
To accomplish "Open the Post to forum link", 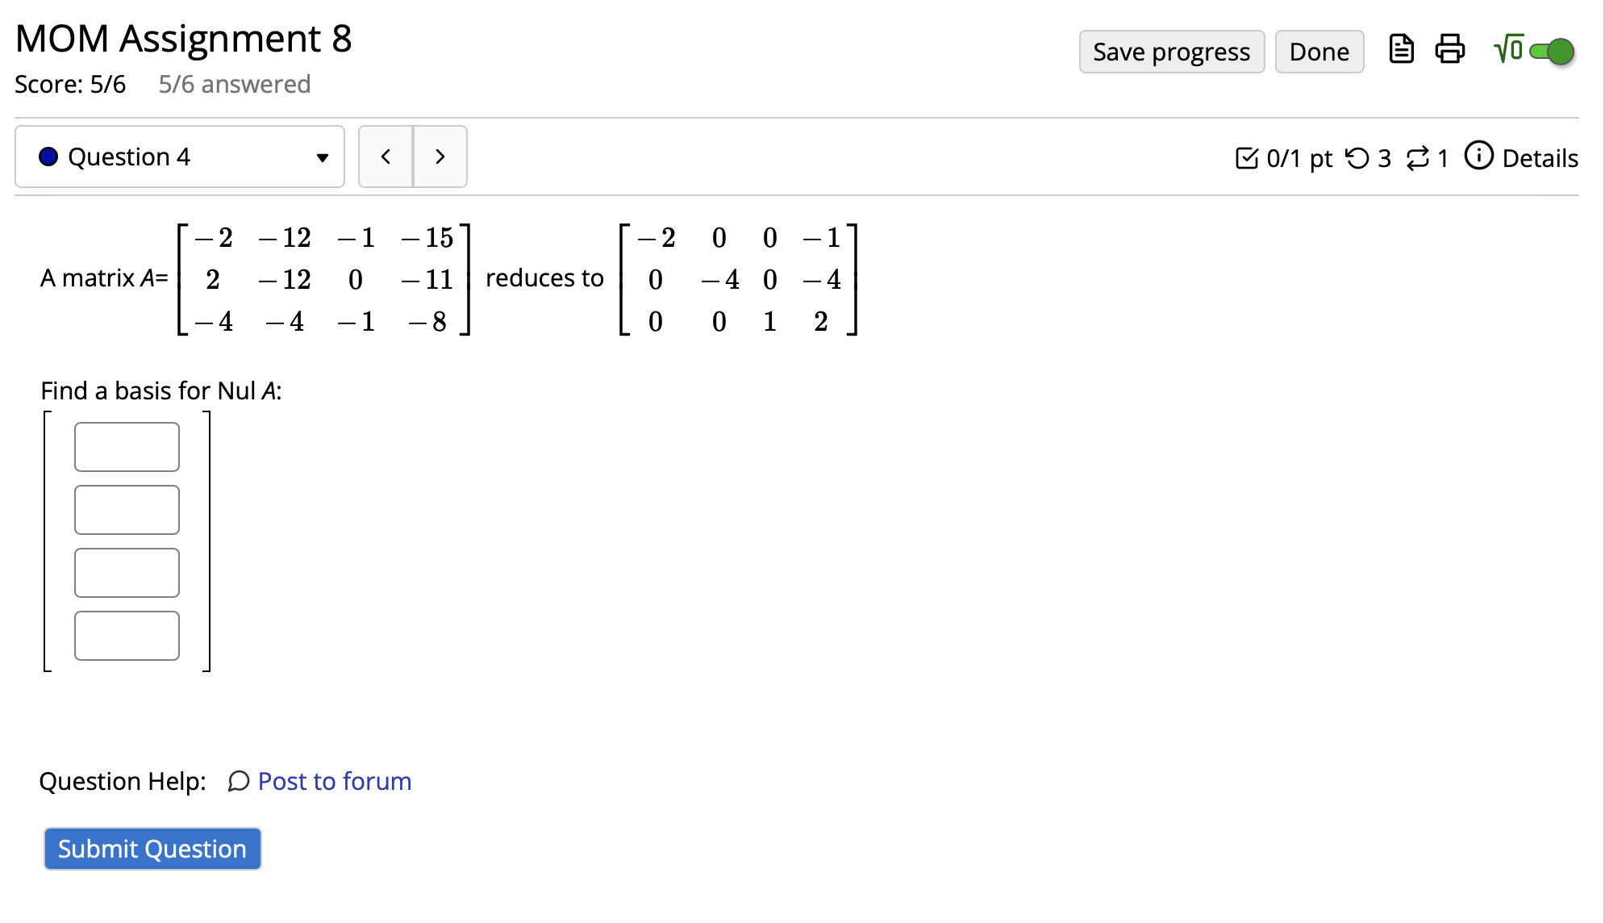I will pos(333,781).
